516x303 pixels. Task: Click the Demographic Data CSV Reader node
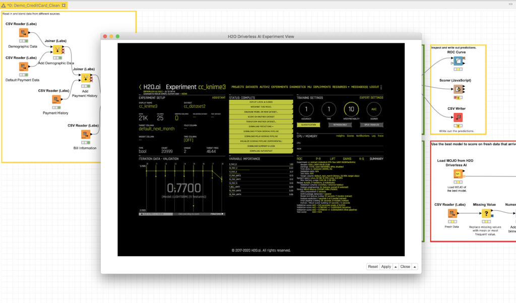coord(23,33)
